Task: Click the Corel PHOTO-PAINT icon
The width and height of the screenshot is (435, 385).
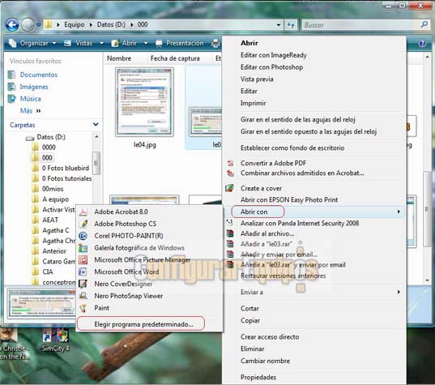Action: 83,236
